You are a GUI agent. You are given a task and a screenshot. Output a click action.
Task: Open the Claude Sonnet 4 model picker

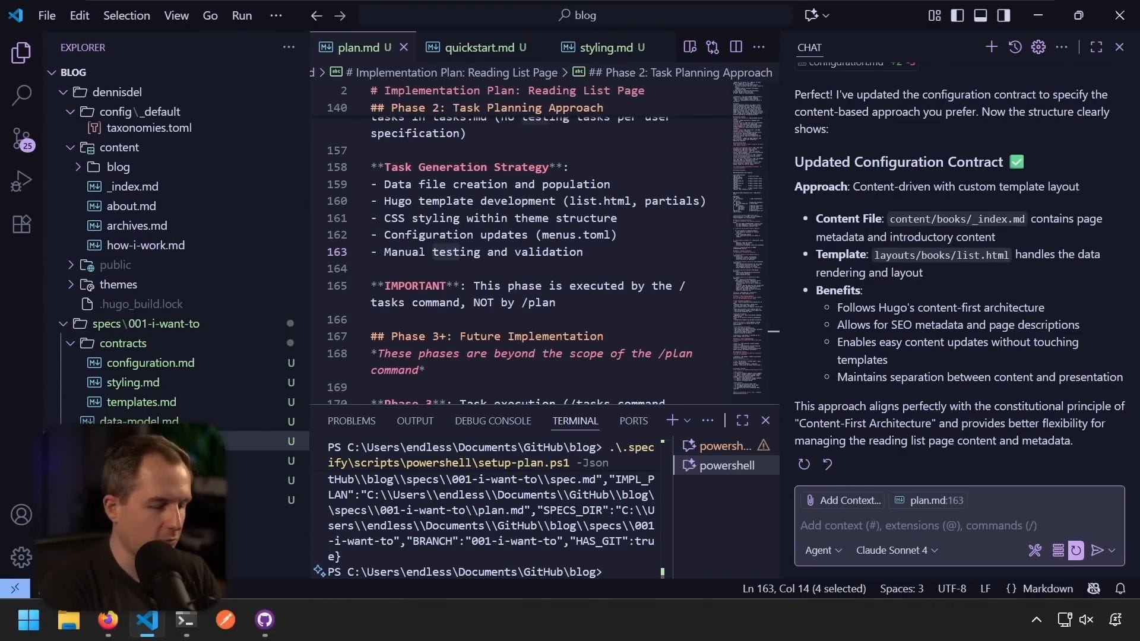pyautogui.click(x=896, y=550)
